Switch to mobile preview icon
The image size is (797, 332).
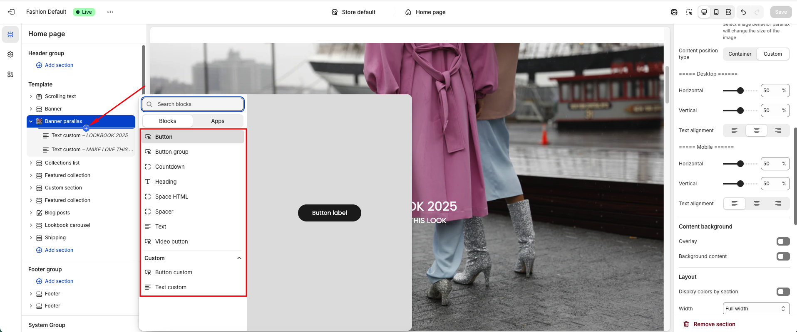click(716, 12)
